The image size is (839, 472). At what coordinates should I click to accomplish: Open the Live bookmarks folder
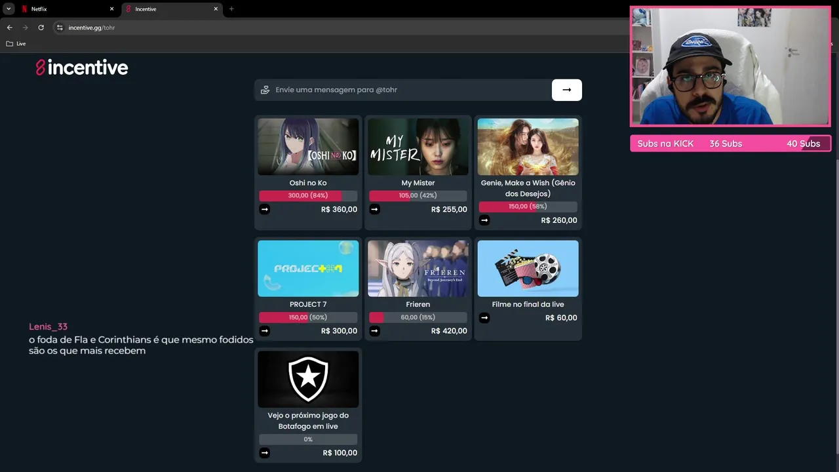(x=16, y=44)
